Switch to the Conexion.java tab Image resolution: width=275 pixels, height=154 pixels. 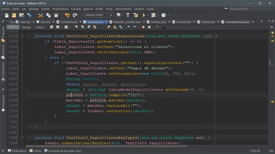(69, 22)
